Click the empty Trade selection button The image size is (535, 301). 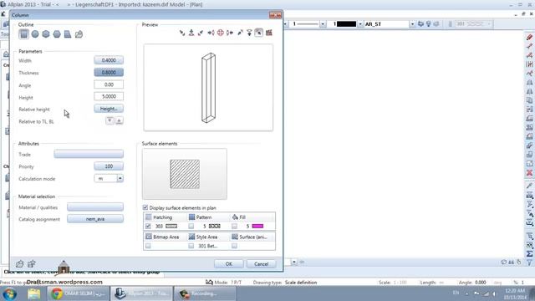[x=89, y=154]
